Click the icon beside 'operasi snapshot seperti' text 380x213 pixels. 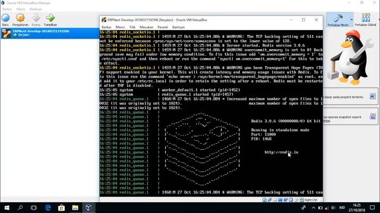pos(373,117)
